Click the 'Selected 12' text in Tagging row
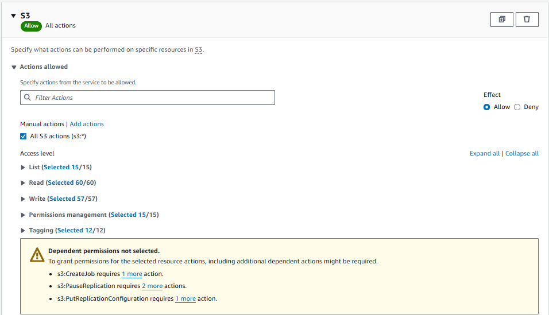Screen dimensions: 549x315 [75, 230]
